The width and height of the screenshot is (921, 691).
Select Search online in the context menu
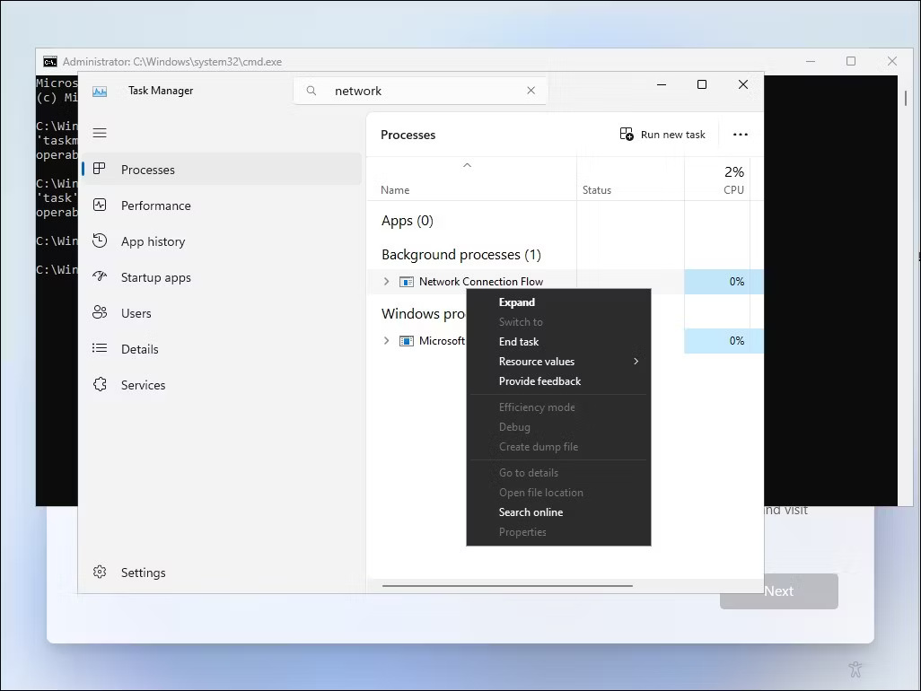pos(531,512)
